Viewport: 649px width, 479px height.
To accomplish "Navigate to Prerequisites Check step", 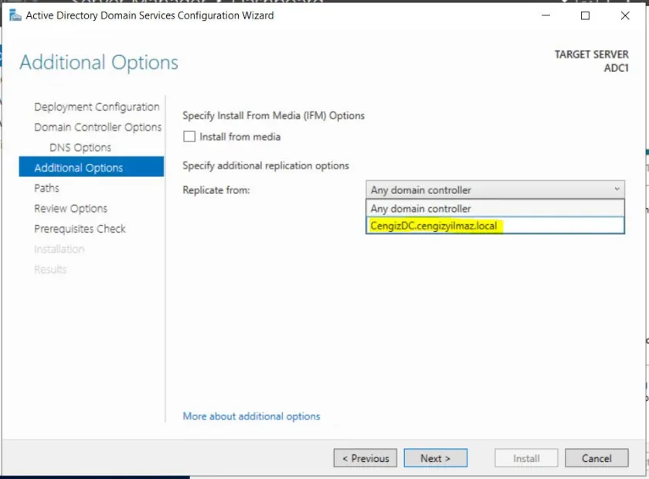I will point(80,229).
